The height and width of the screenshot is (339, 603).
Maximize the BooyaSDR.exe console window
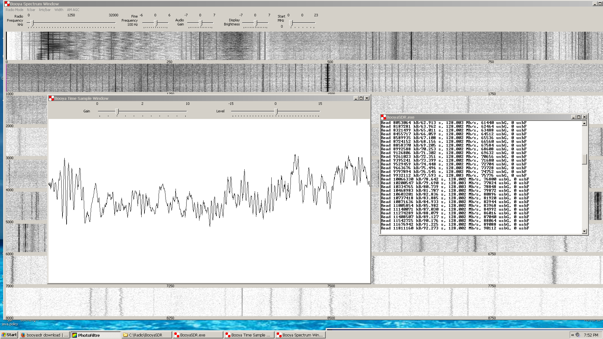(579, 117)
